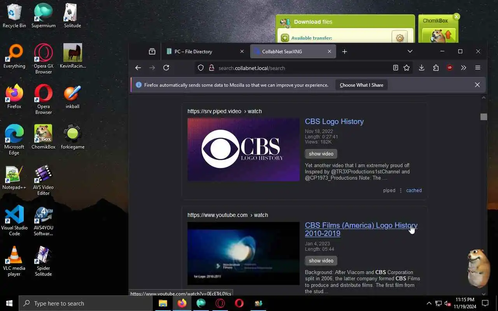The image size is (498, 311).
Task: Close the PC – File Directory tab
Action: 242,51
